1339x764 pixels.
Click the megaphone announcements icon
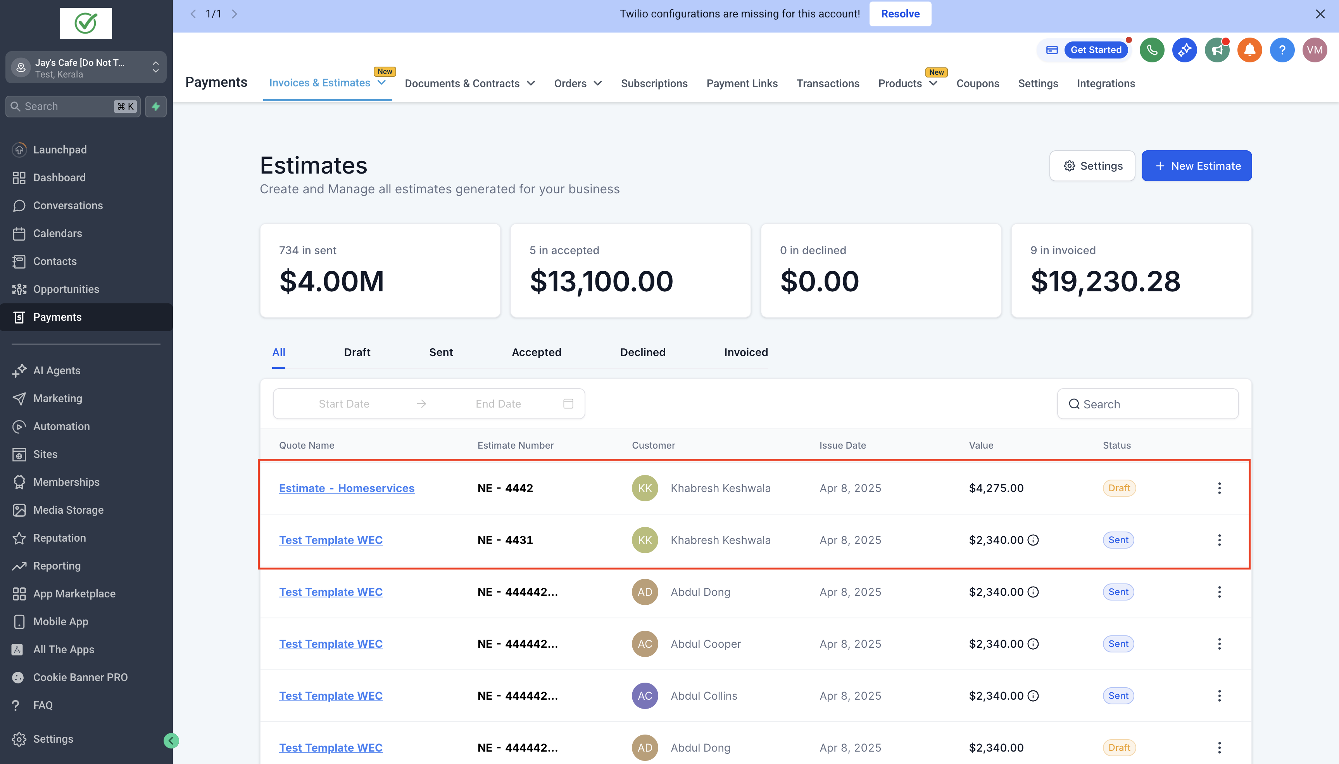coord(1217,50)
